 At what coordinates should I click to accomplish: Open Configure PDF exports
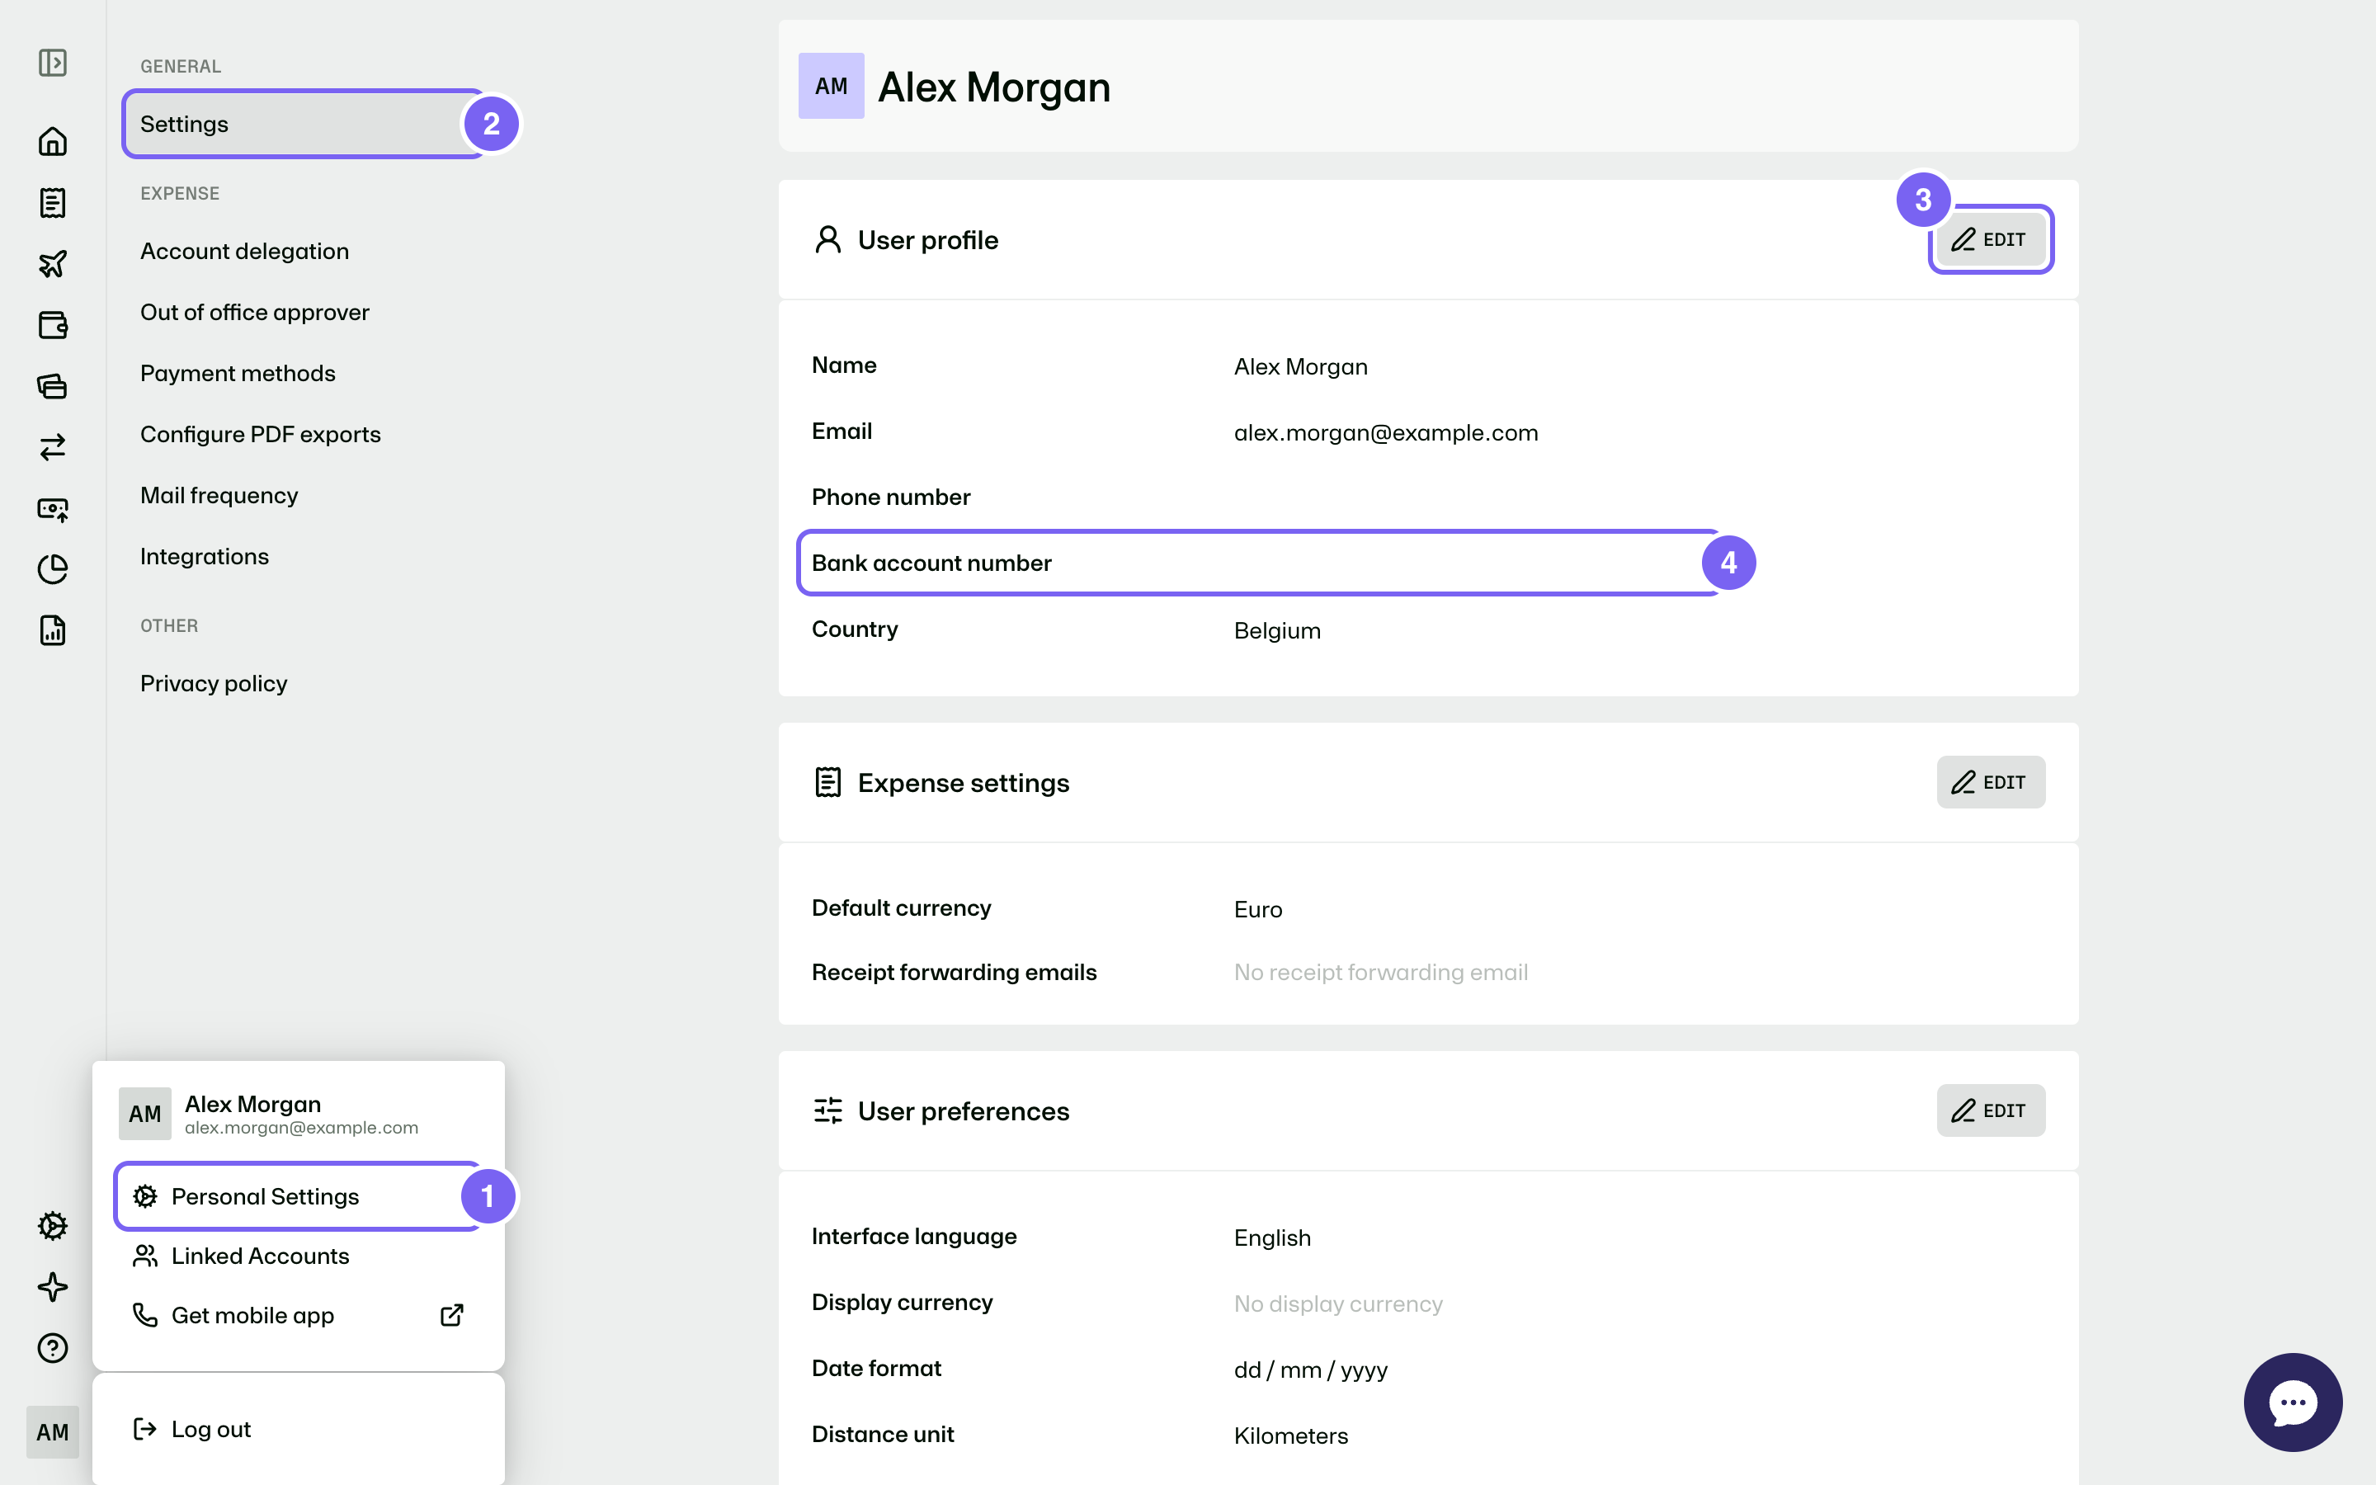(x=260, y=434)
